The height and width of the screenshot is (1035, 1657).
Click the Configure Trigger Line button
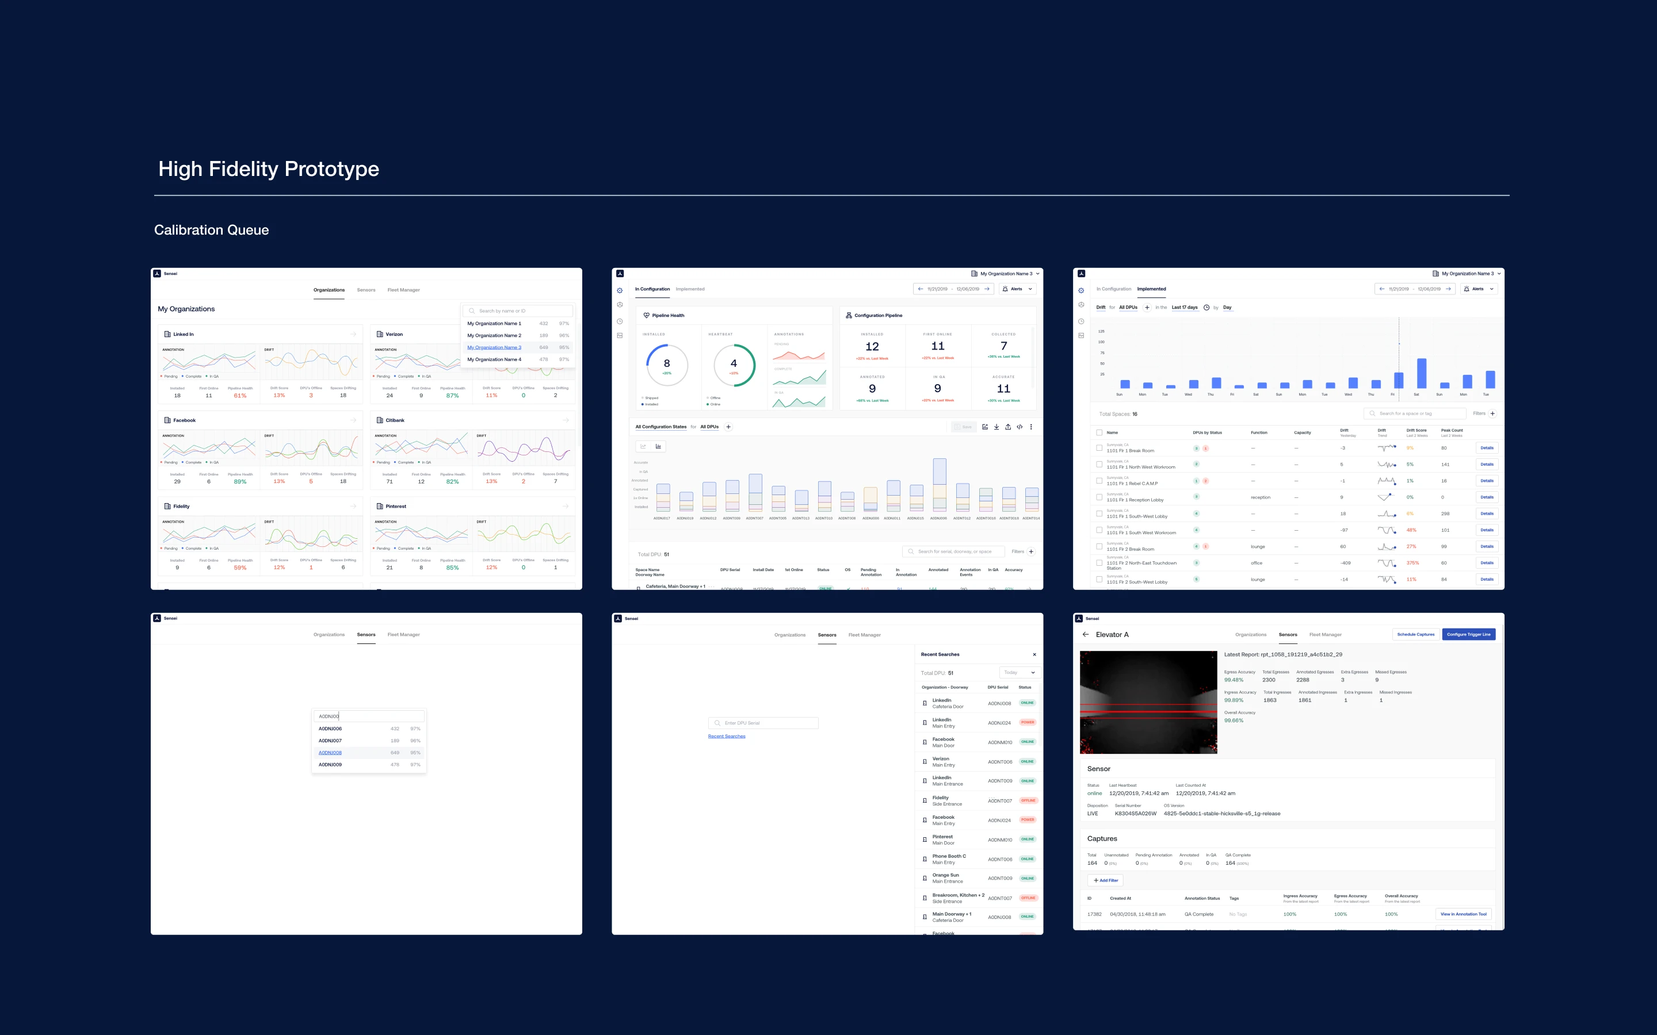[1469, 634]
